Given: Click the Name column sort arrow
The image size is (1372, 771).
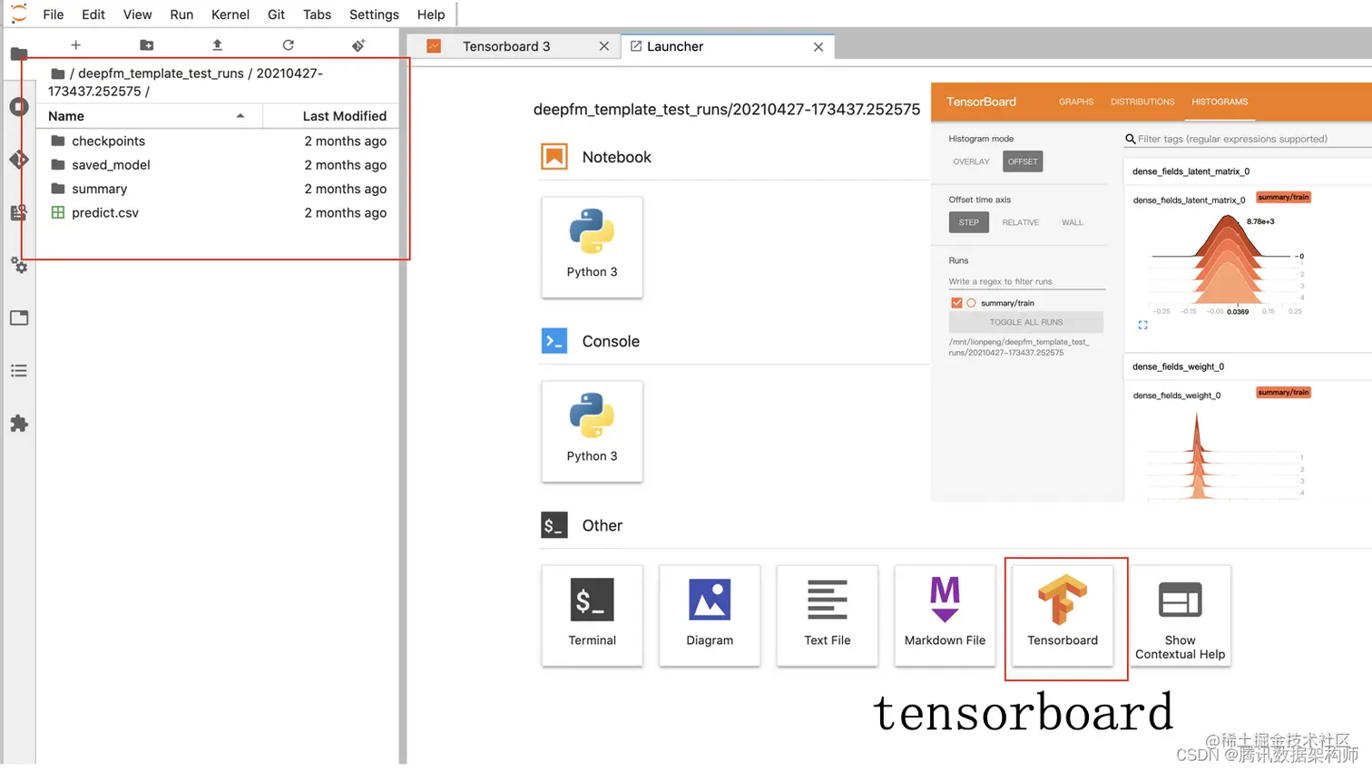Looking at the screenshot, I should click(x=240, y=116).
